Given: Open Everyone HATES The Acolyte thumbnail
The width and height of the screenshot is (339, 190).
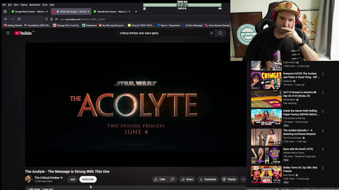Looking at the screenshot, I should (x=266, y=80).
